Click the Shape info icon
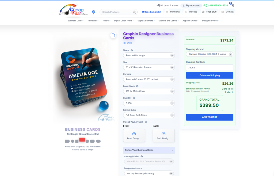The height and width of the screenshot is (176, 274). point(132,50)
